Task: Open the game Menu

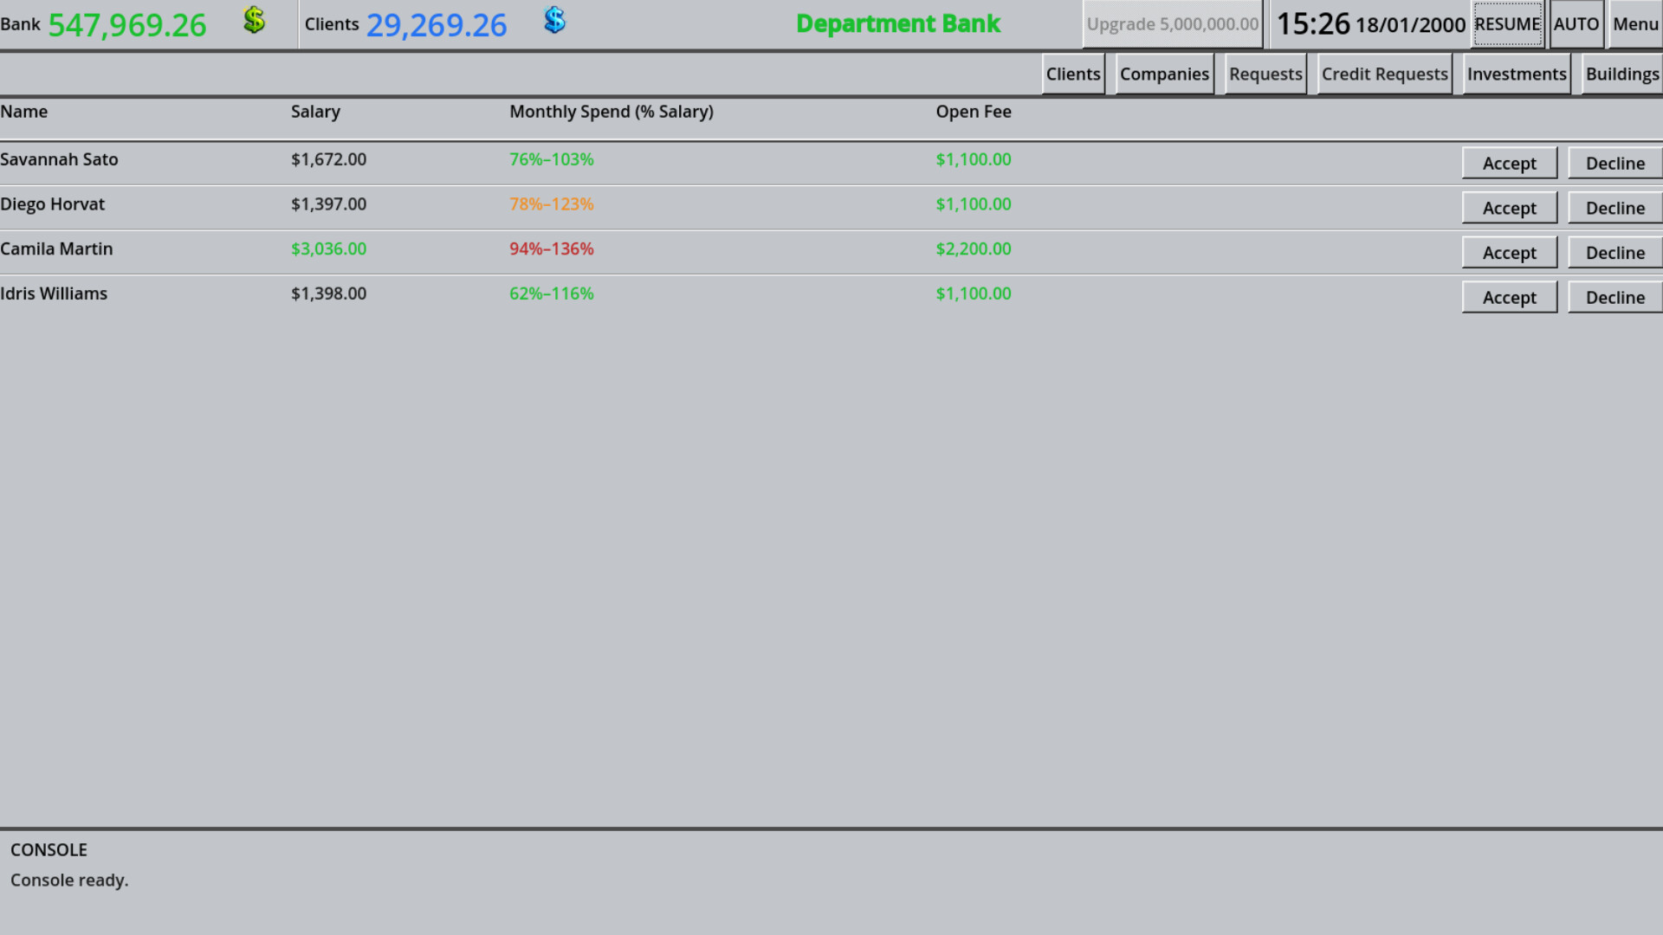Action: coord(1634,24)
